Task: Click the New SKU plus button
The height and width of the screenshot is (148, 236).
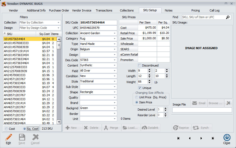Action: coord(73,128)
